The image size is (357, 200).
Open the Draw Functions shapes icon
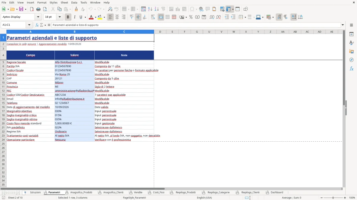pyautogui.click(x=246, y=9)
